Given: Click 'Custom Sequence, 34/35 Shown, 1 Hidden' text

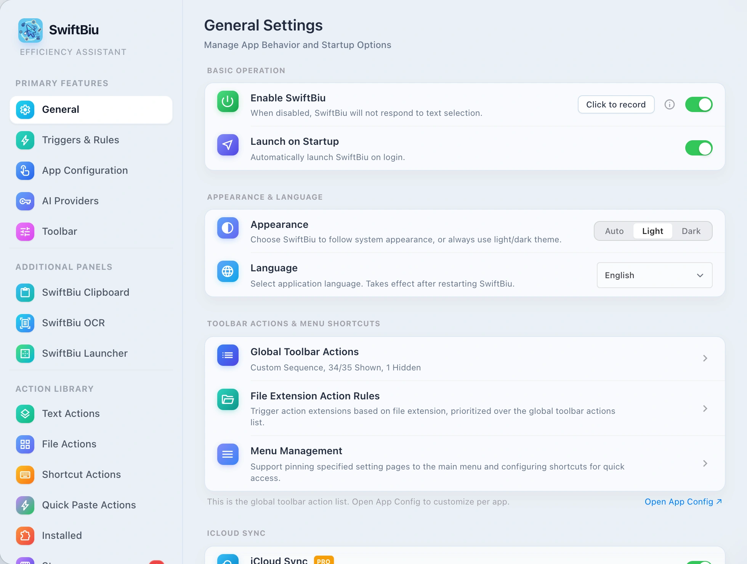Looking at the screenshot, I should pos(335,368).
